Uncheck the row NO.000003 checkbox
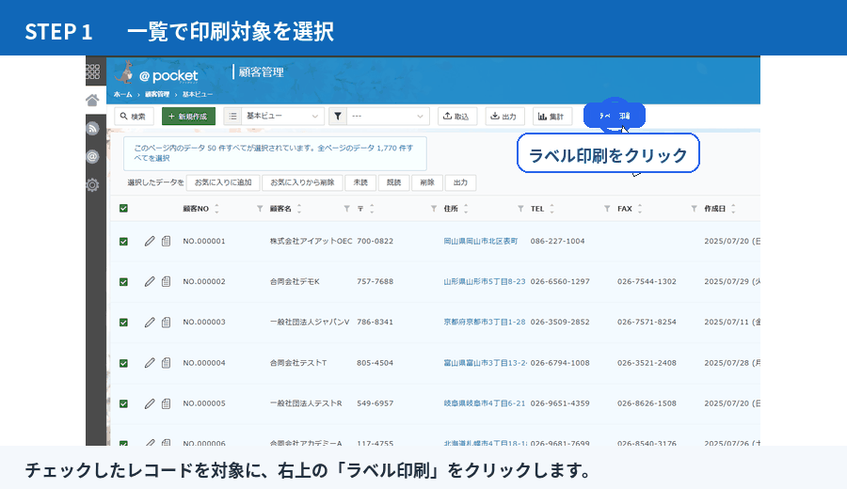The width and height of the screenshot is (847, 489). pyautogui.click(x=123, y=323)
